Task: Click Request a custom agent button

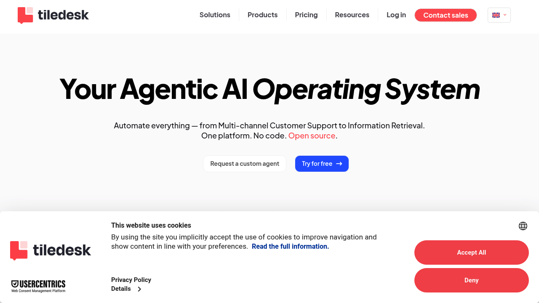Action: pos(245,164)
